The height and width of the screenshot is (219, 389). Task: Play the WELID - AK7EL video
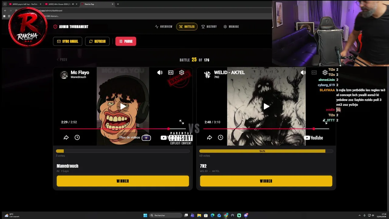point(266,106)
